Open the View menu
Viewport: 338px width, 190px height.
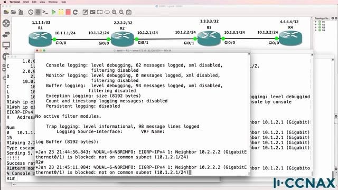pyautogui.click(x=42, y=2)
